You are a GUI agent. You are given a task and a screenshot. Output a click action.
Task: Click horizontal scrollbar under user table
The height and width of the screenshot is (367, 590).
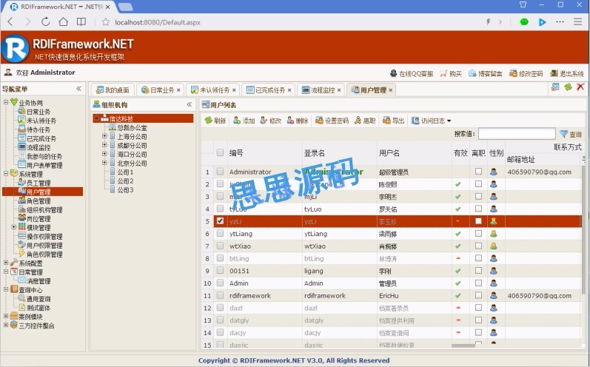[463, 346]
